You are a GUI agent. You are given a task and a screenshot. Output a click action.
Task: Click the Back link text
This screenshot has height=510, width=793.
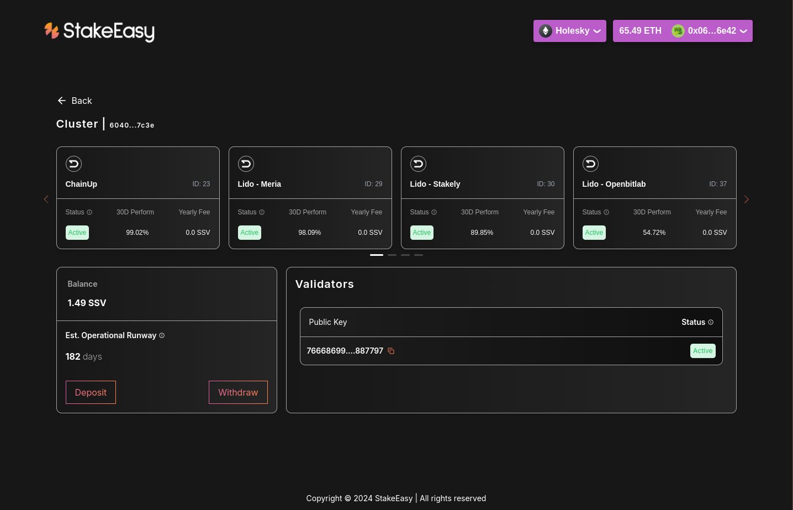click(x=82, y=101)
